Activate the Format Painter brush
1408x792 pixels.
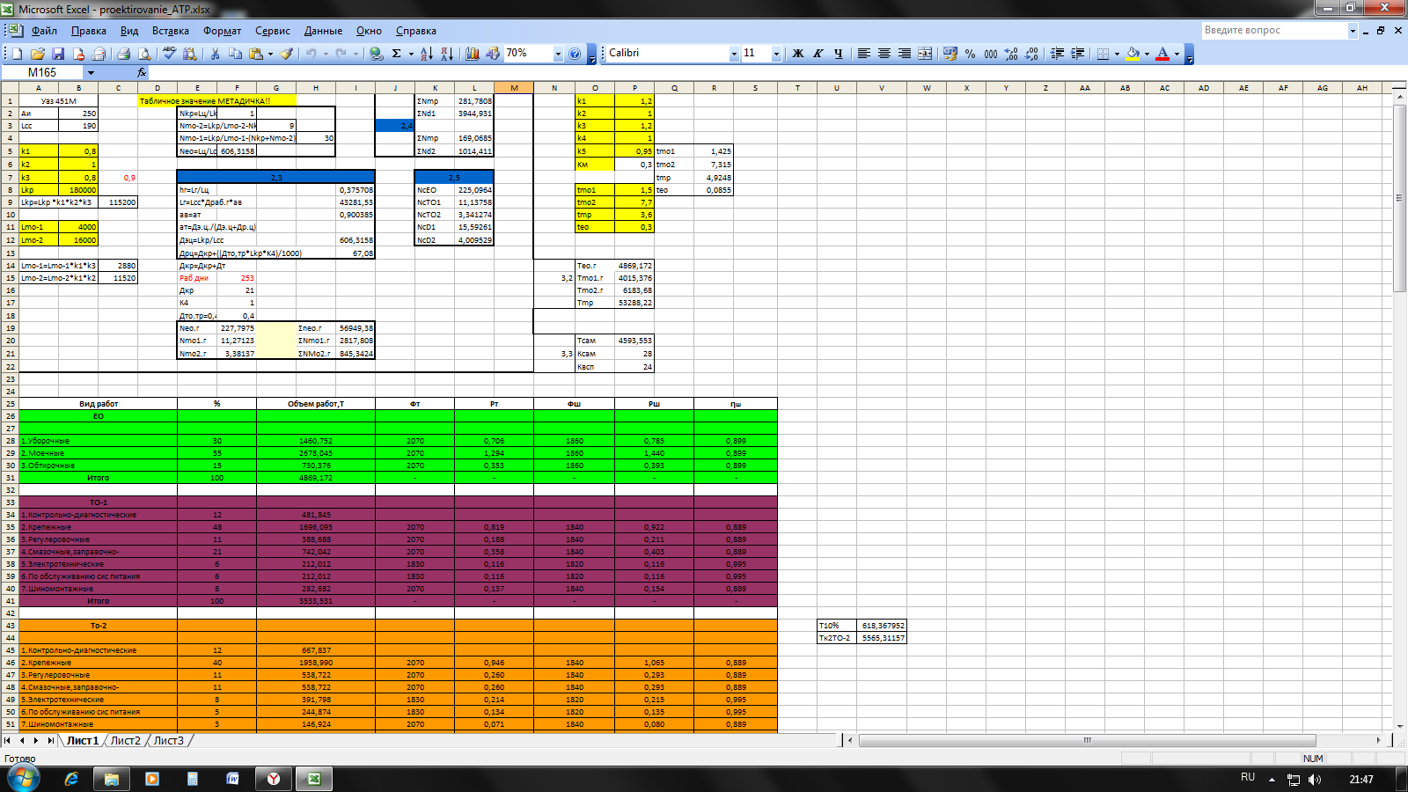click(x=287, y=54)
